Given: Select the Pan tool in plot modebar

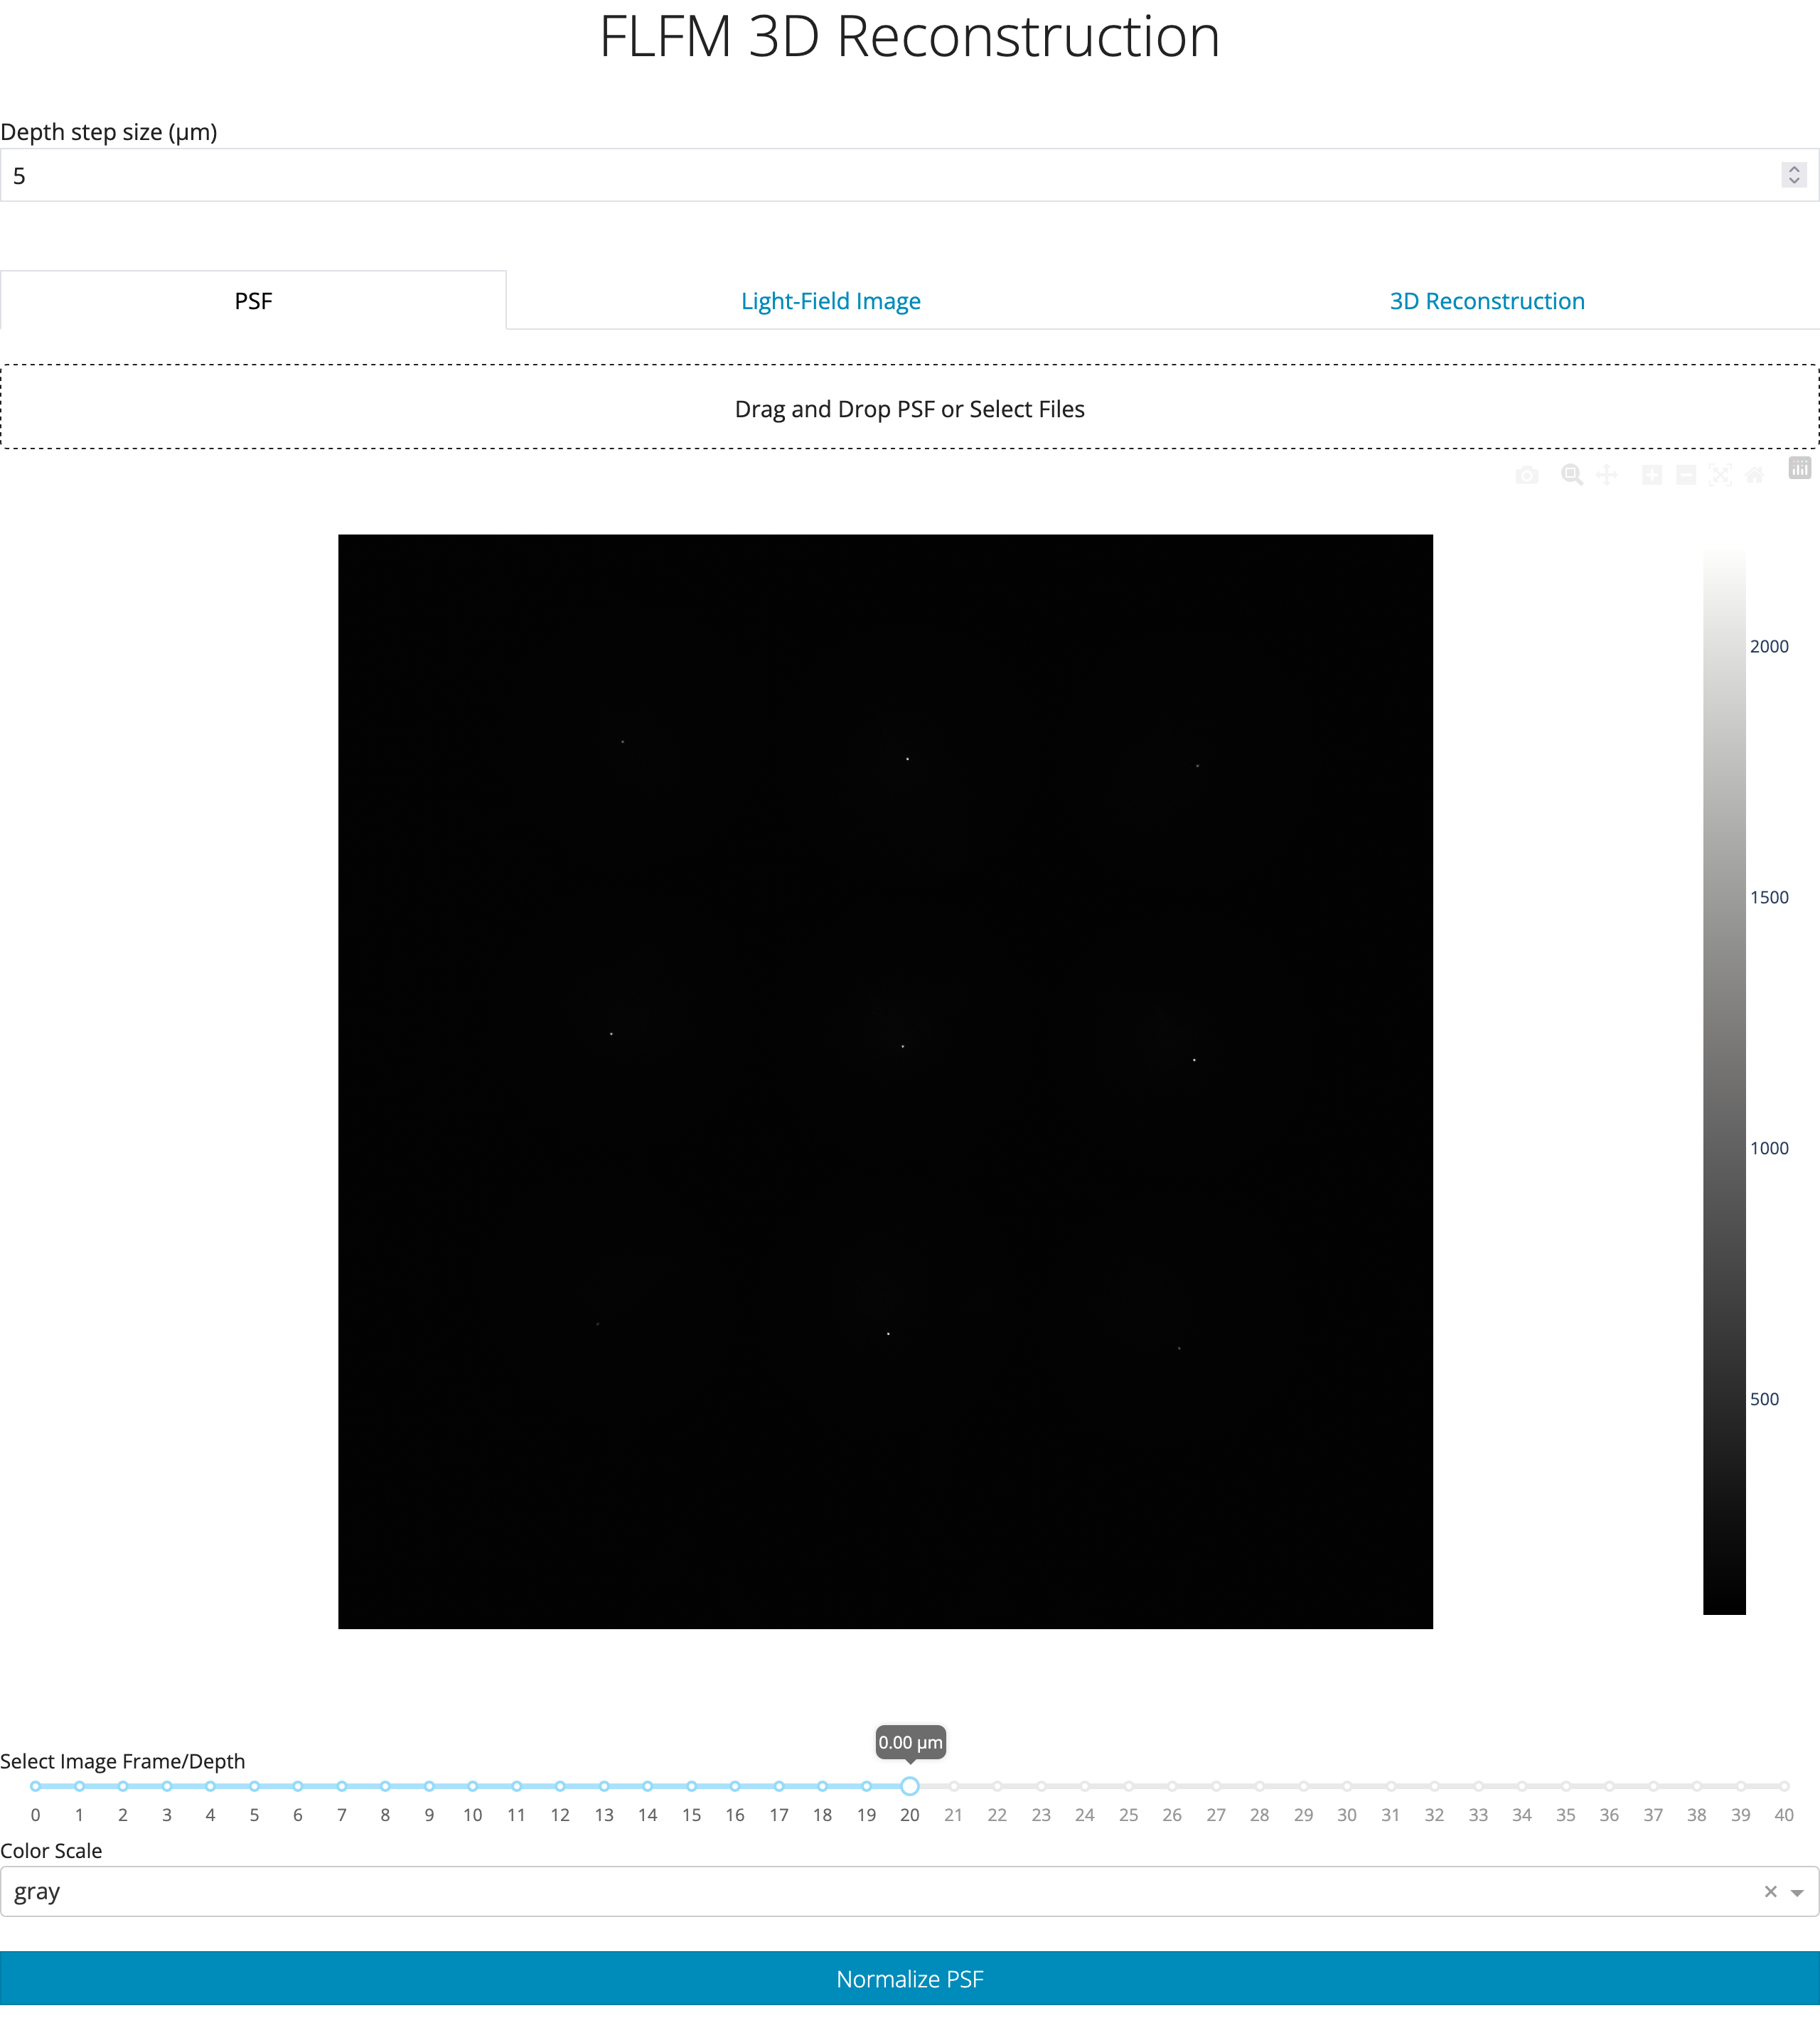Looking at the screenshot, I should pyautogui.click(x=1607, y=475).
